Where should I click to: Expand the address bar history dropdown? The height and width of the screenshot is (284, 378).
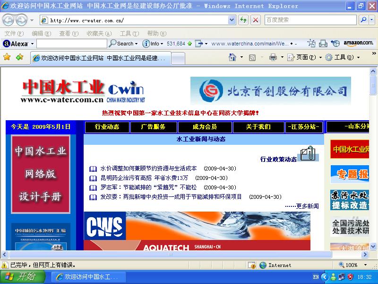[232, 20]
